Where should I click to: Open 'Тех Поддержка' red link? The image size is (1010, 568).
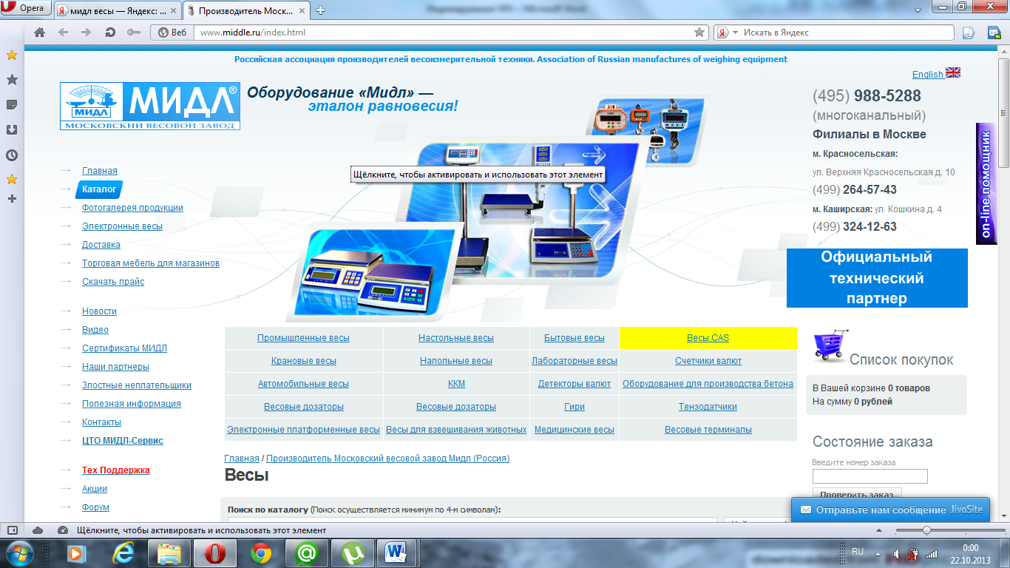[116, 470]
